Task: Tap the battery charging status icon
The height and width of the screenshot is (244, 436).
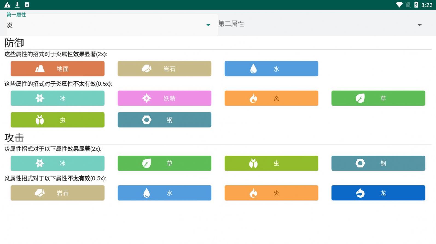Action: [416, 5]
